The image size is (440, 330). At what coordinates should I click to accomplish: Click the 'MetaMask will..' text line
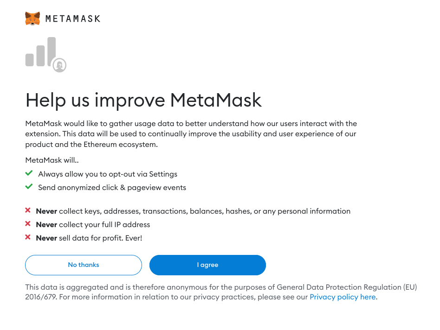coord(52,160)
